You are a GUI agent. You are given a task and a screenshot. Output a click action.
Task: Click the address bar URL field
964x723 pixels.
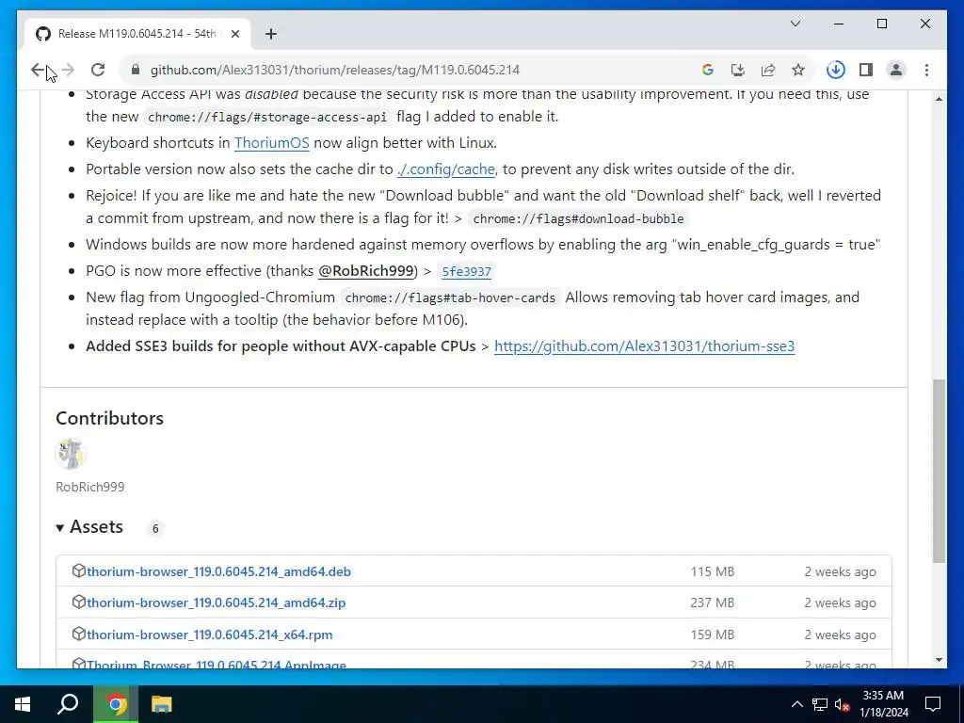point(335,70)
